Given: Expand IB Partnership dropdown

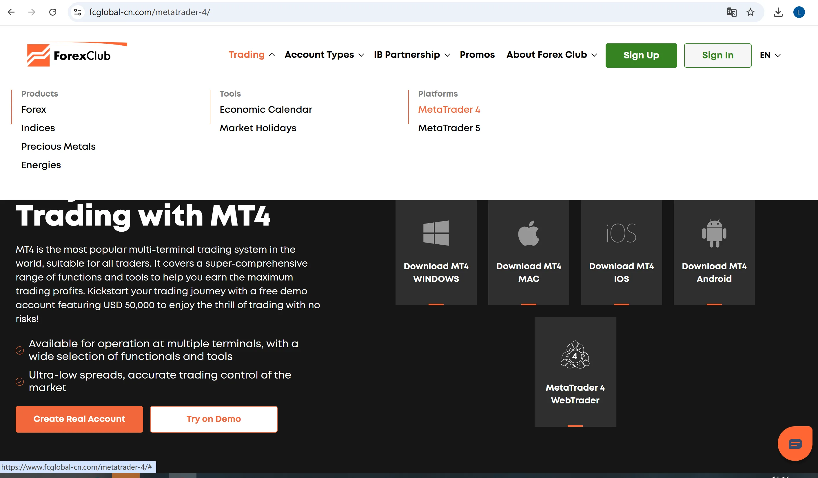Looking at the screenshot, I should tap(412, 55).
